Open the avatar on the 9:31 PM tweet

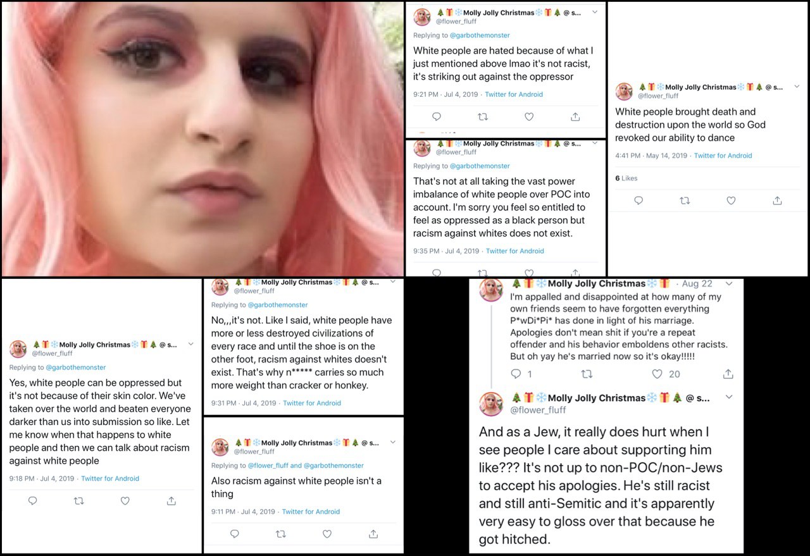(x=220, y=287)
